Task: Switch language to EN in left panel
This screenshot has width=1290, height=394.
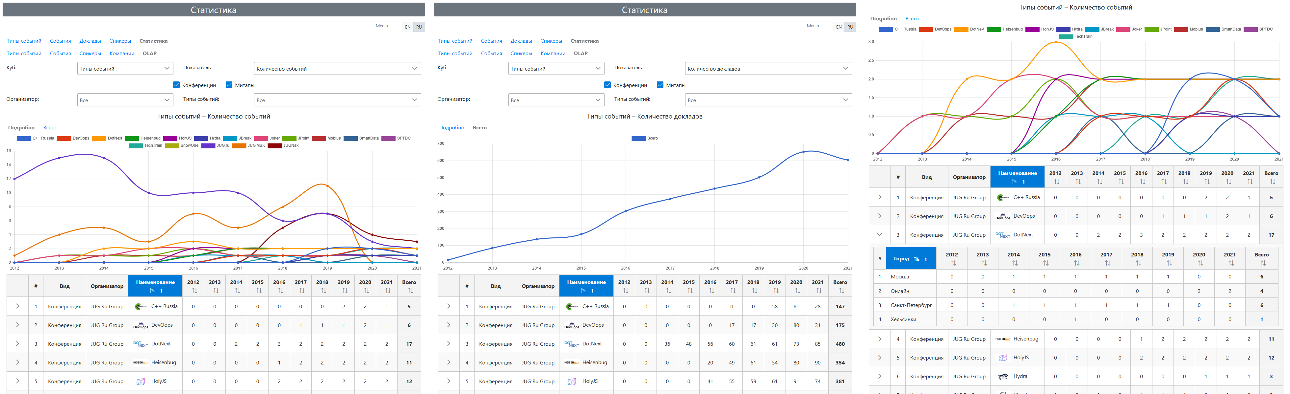Action: point(408,27)
